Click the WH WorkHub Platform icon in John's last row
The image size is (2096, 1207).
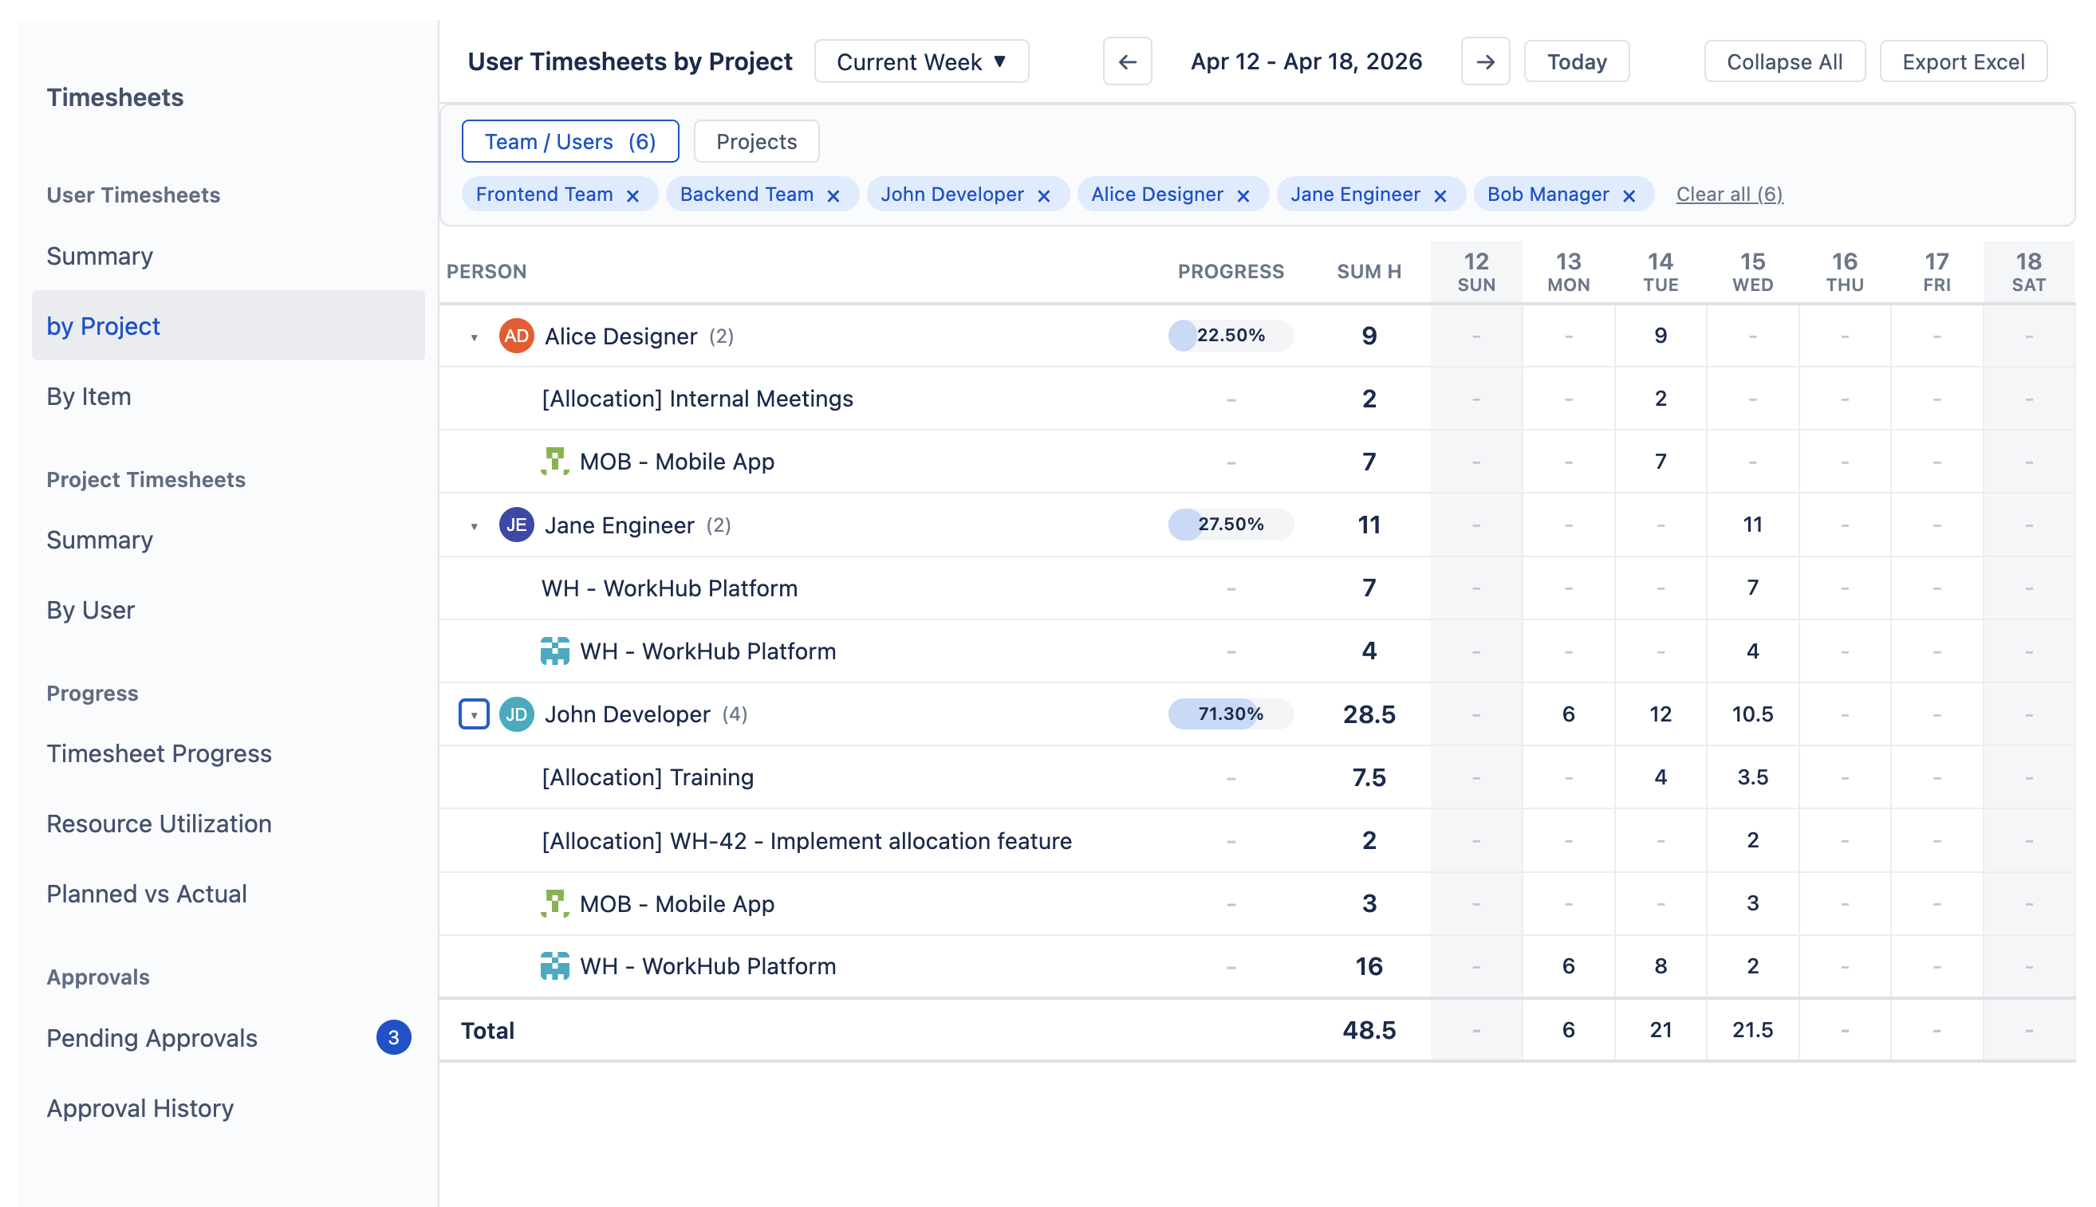[x=554, y=965]
